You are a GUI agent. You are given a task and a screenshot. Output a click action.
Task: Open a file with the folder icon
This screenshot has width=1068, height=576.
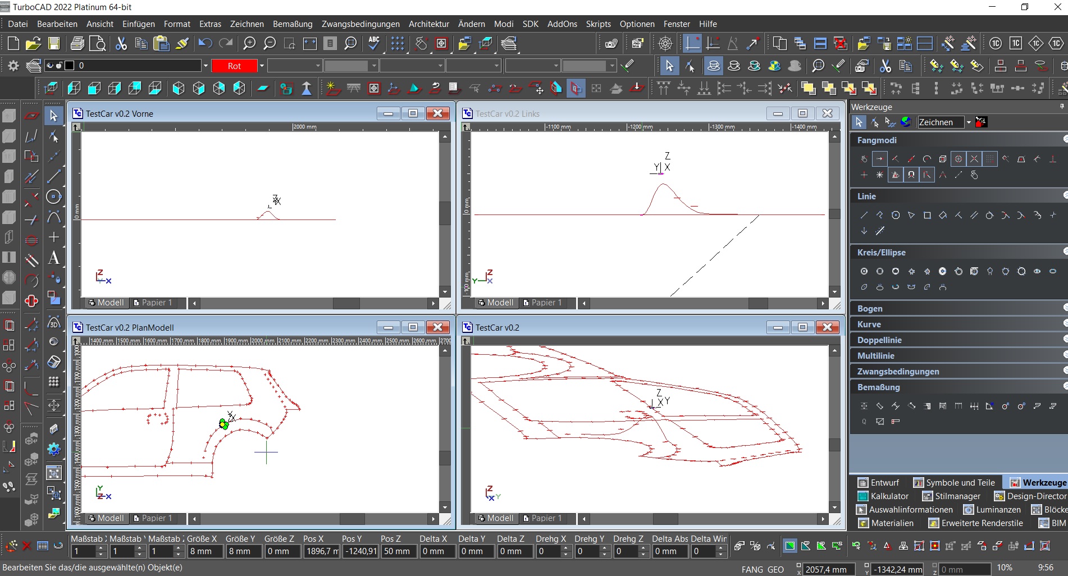coord(33,43)
